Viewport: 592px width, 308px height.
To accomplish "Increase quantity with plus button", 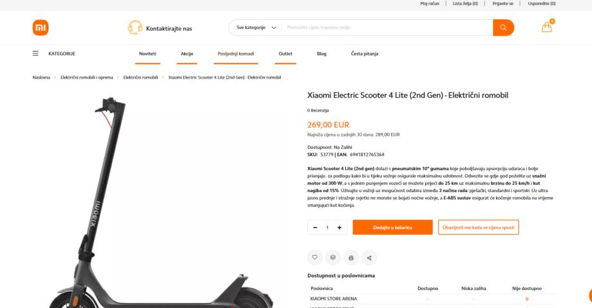I will [x=339, y=227].
